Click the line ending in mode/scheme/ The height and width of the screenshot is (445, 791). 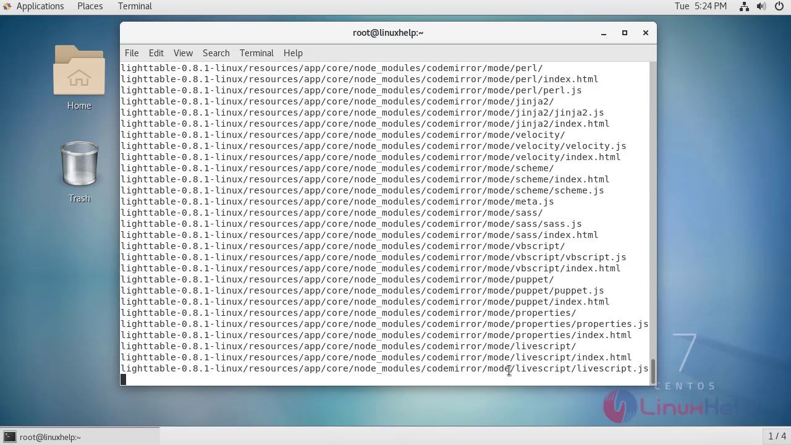point(337,168)
